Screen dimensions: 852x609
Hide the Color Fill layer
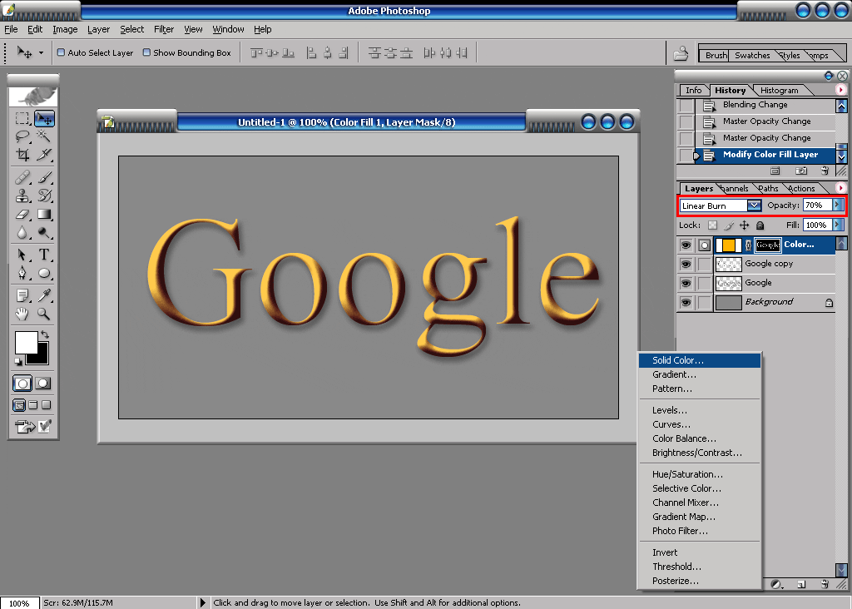(686, 245)
